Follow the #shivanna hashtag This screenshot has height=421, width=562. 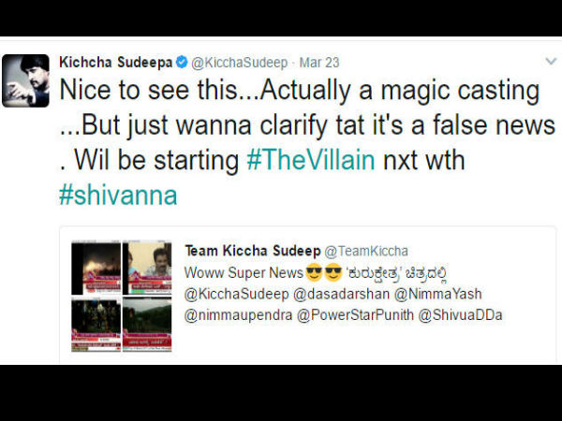[118, 196]
